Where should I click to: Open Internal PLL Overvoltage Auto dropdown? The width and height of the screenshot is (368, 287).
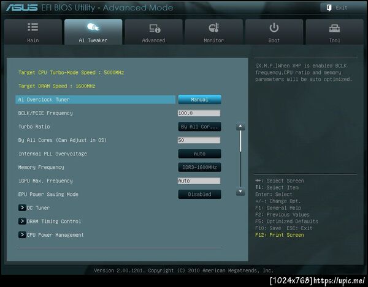click(x=199, y=154)
